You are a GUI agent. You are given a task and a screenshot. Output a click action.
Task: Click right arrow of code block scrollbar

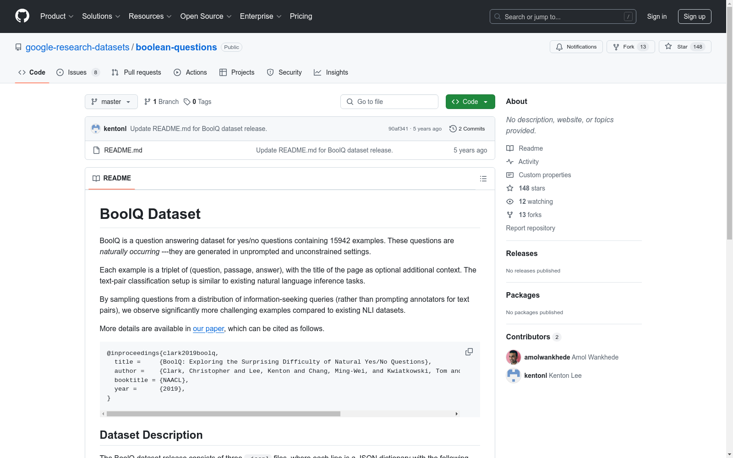457,414
